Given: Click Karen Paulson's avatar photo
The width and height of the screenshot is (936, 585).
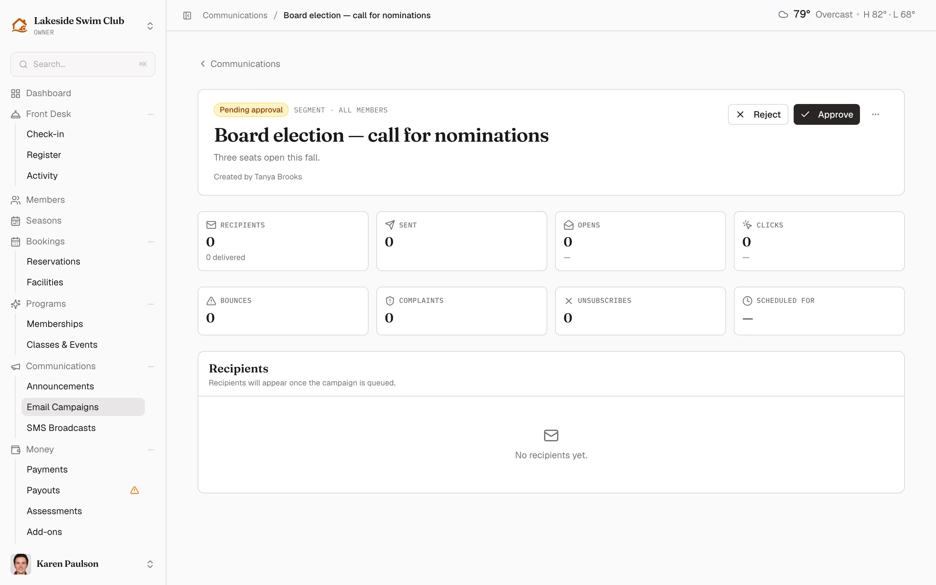Looking at the screenshot, I should [21, 564].
